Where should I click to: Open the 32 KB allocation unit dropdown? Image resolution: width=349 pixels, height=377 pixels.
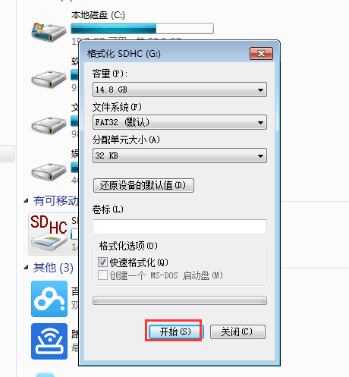tap(180, 156)
